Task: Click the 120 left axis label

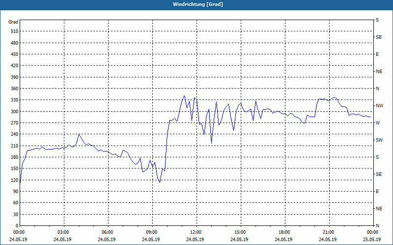Action: click(x=15, y=180)
